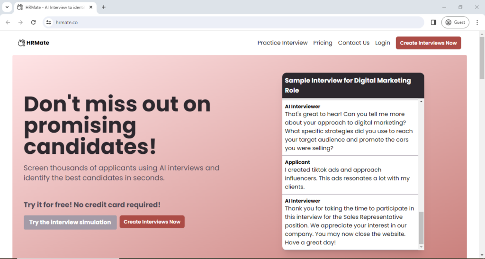Image resolution: width=485 pixels, height=259 pixels.
Task: Expand the tab search dropdown arrow
Action: (7, 7)
